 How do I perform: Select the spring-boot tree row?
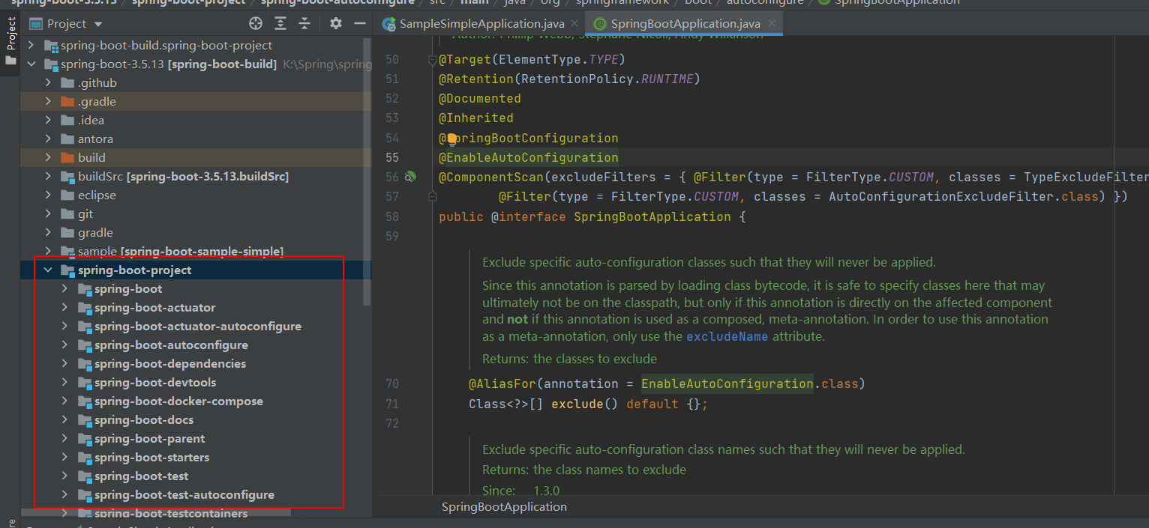196,288
